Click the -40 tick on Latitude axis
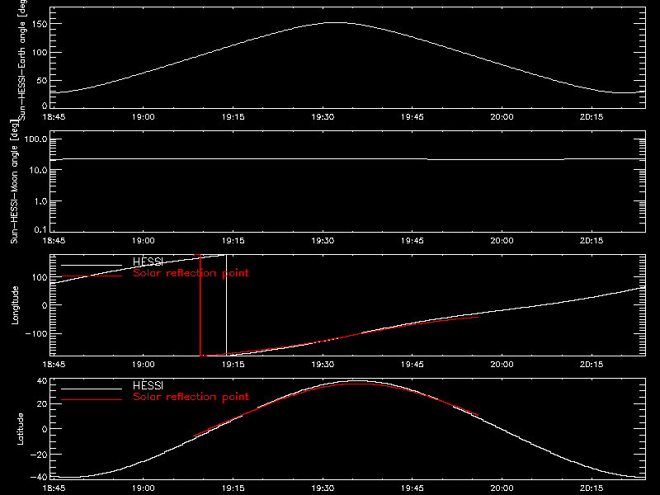Screen dimensions: 660x495 [x=39, y=477]
